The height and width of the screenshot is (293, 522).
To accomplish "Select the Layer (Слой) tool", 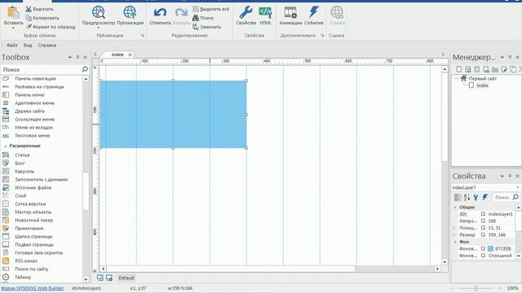I will (20, 195).
